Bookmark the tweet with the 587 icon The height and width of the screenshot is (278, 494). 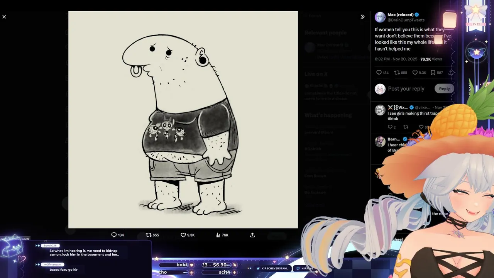tap(436, 73)
